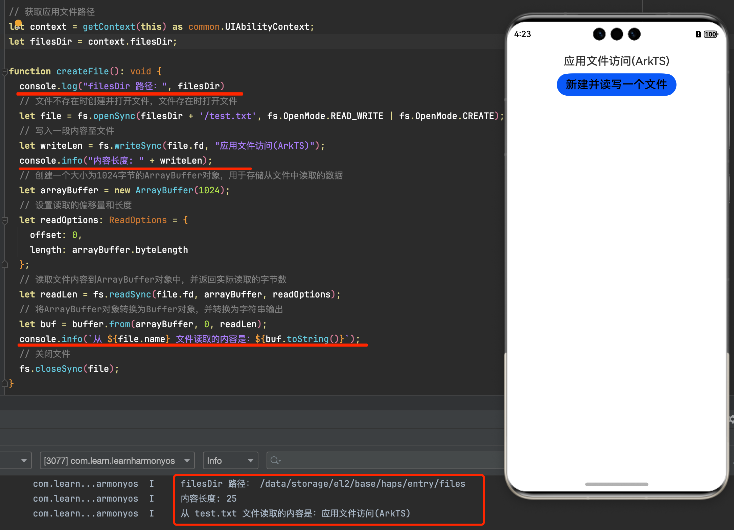
Task: Tap the center camera cutout on phone
Action: (x=616, y=34)
